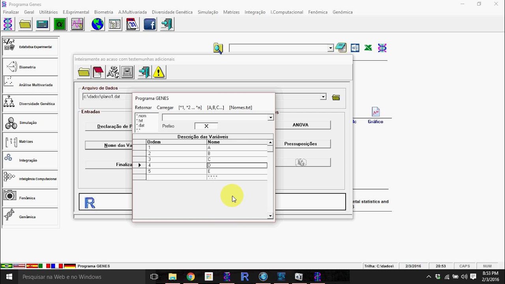Click scroll up arrow of variables table
The height and width of the screenshot is (284, 505).
(x=270, y=142)
